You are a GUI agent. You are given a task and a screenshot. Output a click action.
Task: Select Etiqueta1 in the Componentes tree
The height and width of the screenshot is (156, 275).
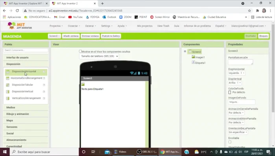(x=200, y=63)
